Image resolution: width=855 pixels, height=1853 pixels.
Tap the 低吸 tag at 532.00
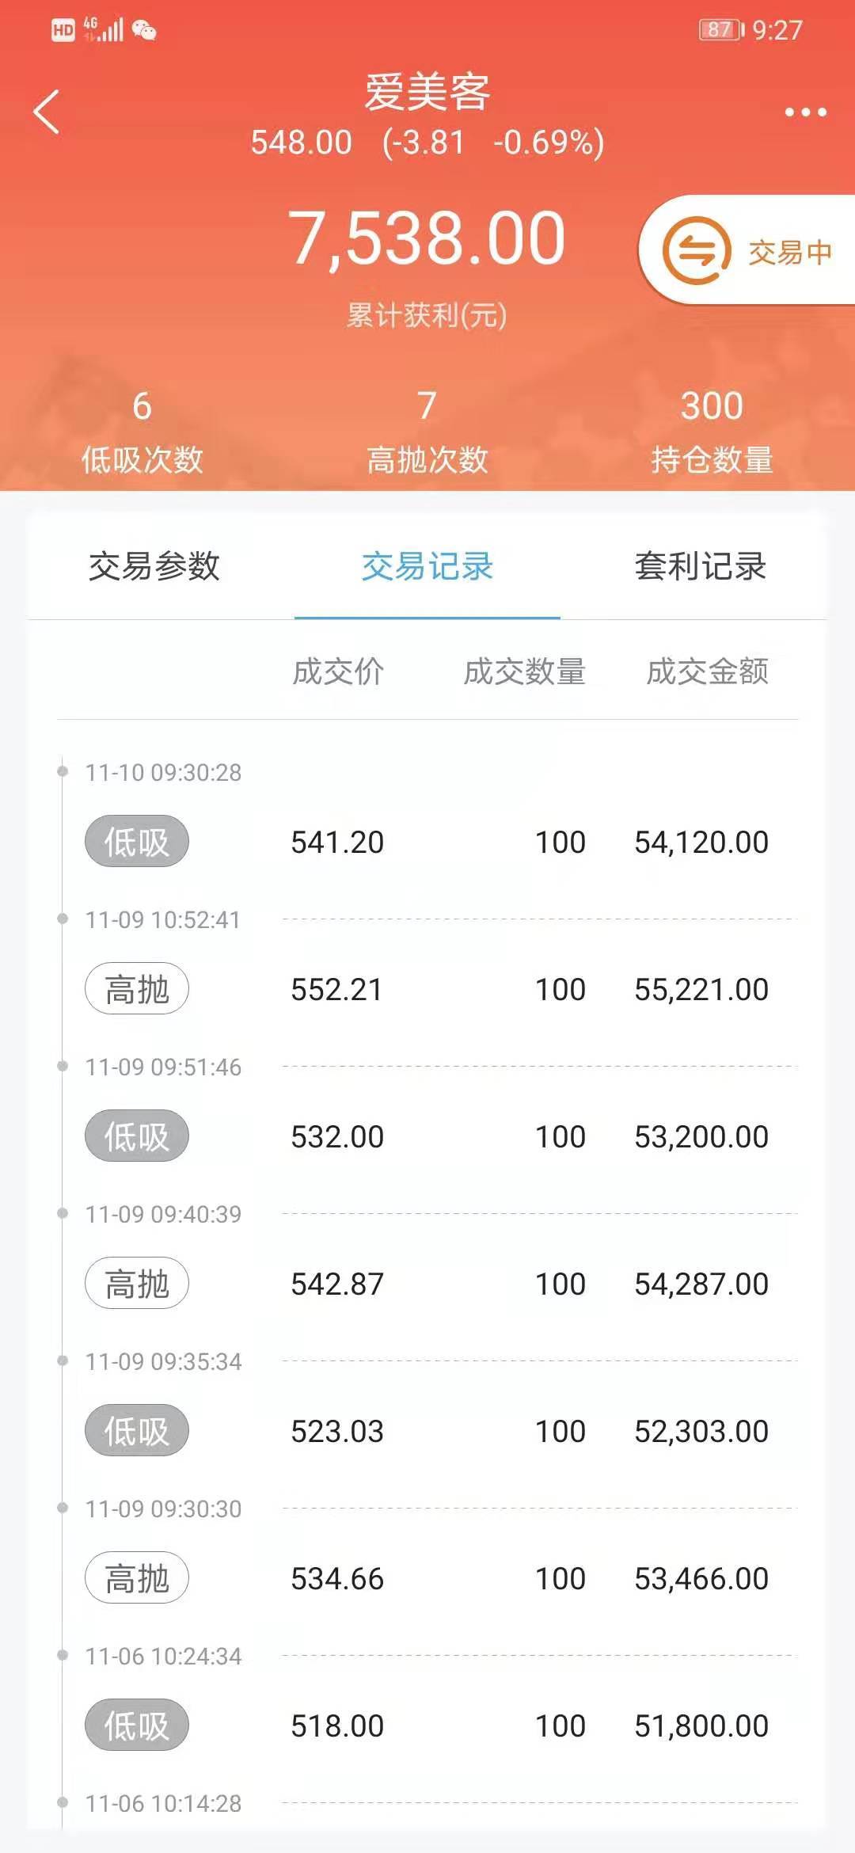point(137,1136)
